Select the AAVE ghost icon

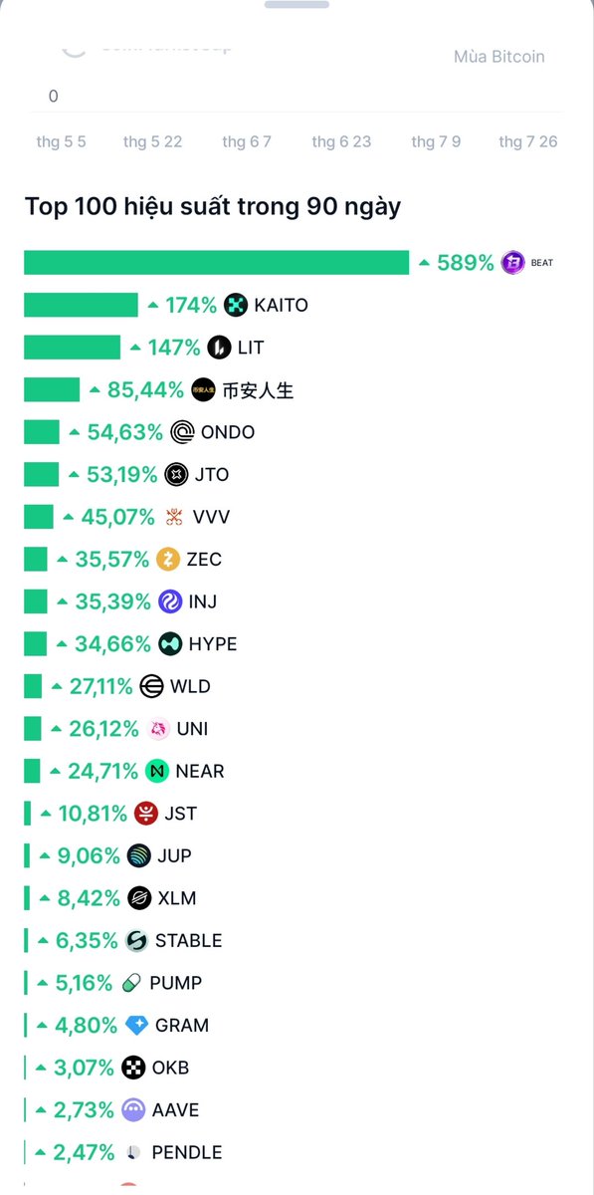pos(133,1109)
